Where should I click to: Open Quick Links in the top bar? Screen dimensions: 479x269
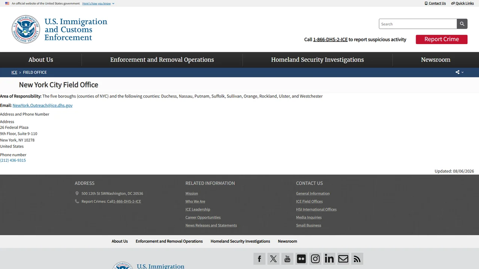[x=463, y=3]
